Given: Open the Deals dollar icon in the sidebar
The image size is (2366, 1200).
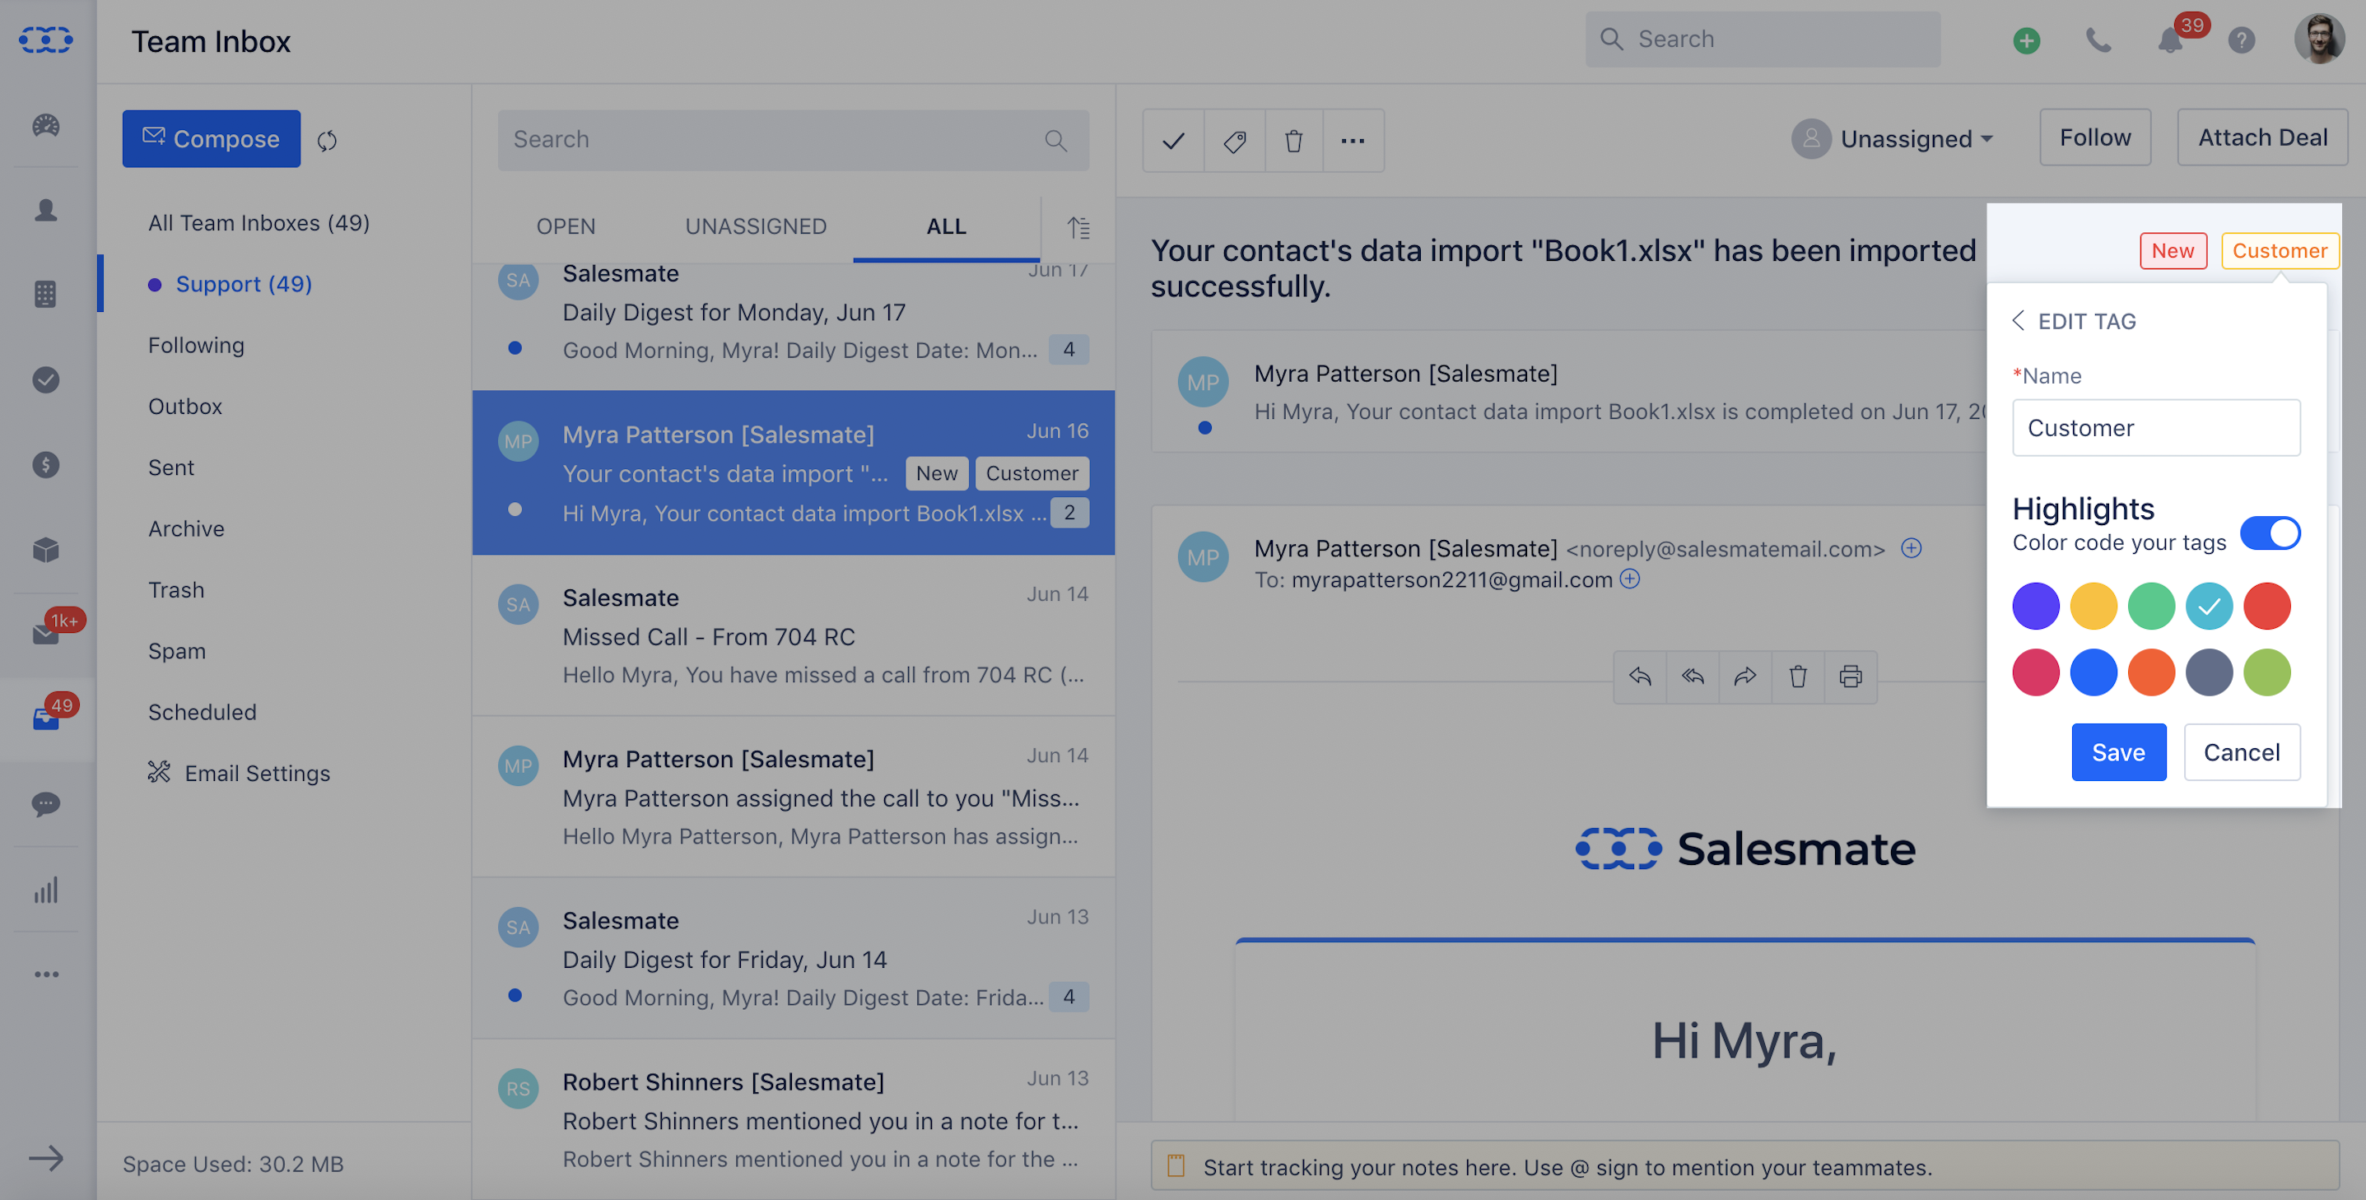Looking at the screenshot, I should click(46, 464).
